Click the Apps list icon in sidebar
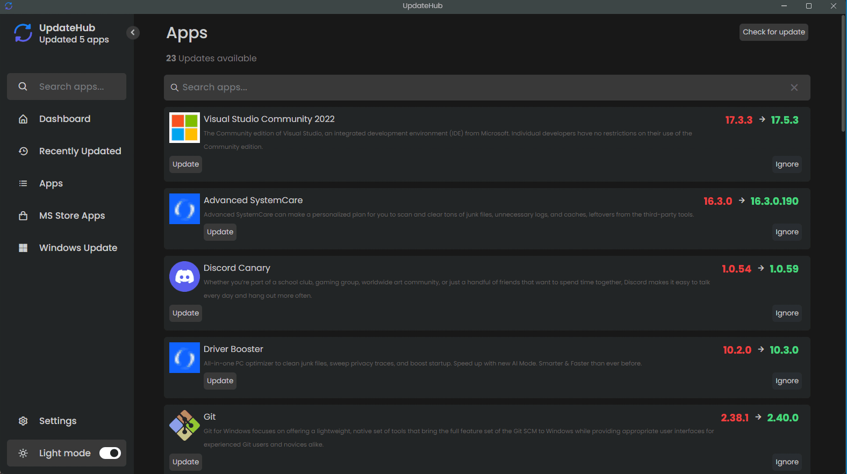This screenshot has height=474, width=847. click(23, 183)
